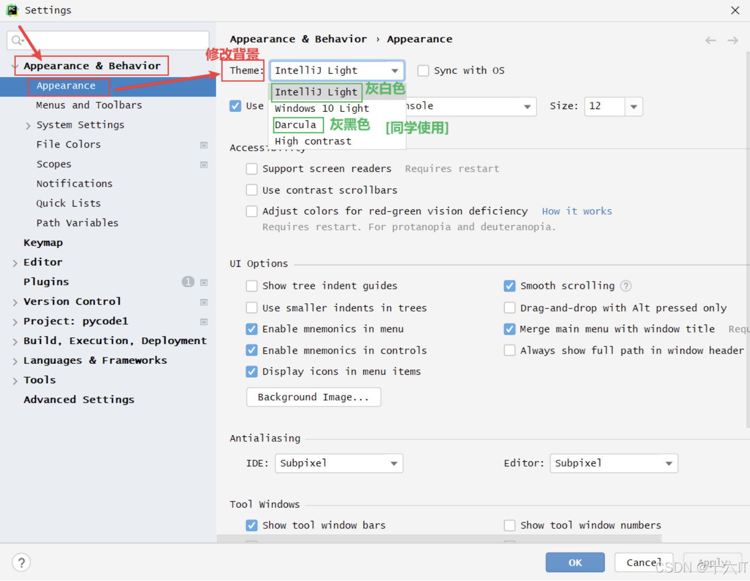Click Appearance & Behavior breadcrumb
Screen dimensions: 750x581
[298, 39]
